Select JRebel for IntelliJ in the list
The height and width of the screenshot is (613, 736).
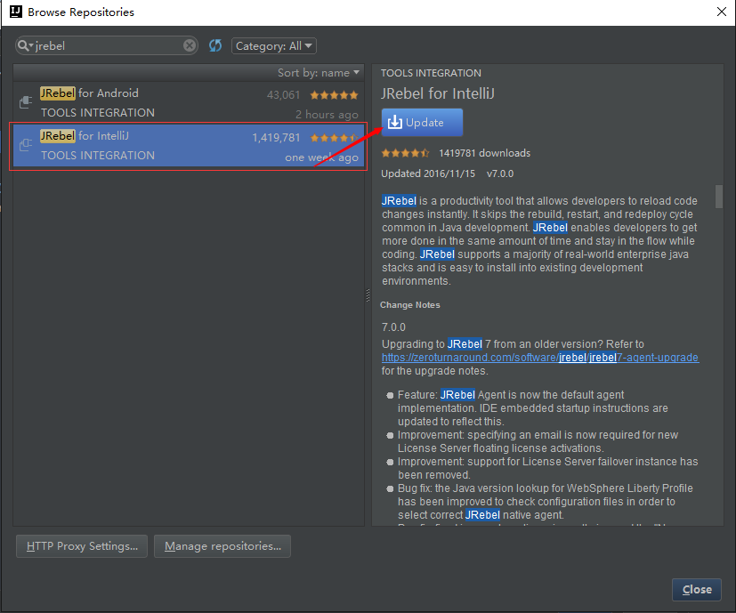(x=188, y=146)
